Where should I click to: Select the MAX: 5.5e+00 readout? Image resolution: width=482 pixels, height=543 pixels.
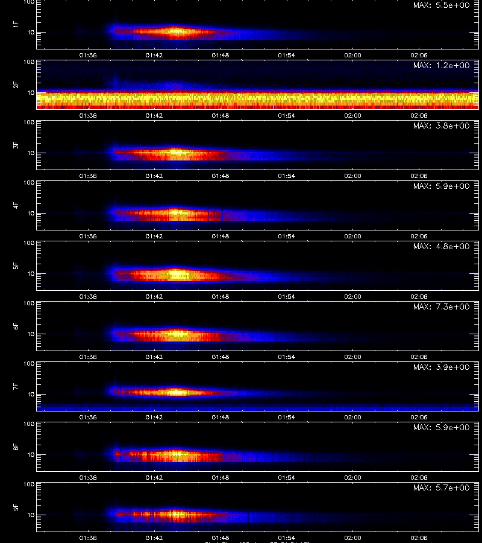[x=441, y=5]
